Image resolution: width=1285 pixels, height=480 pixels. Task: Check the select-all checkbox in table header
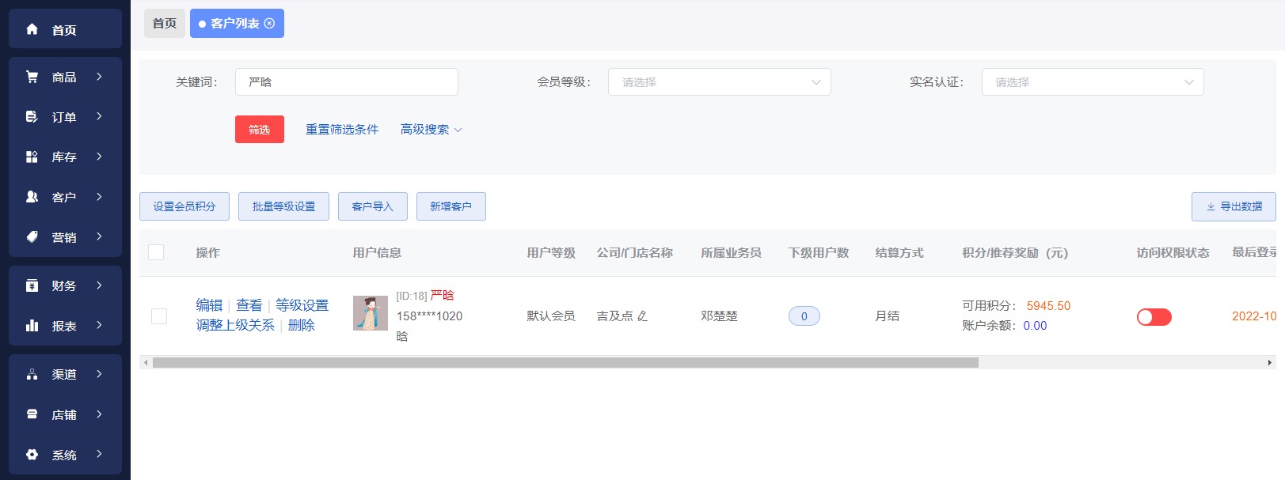point(156,252)
